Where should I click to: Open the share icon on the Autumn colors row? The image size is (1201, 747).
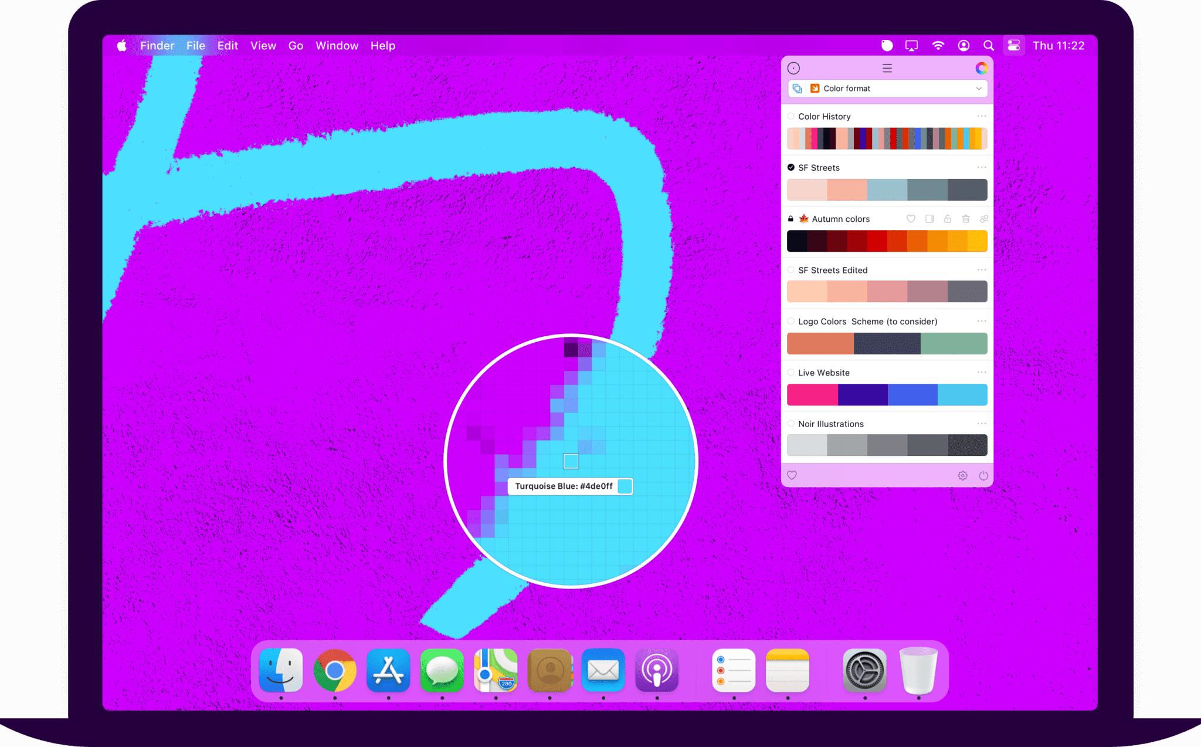[983, 219]
